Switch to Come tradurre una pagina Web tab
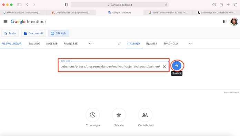This screenshot has height=136, width=240. click(71, 12)
